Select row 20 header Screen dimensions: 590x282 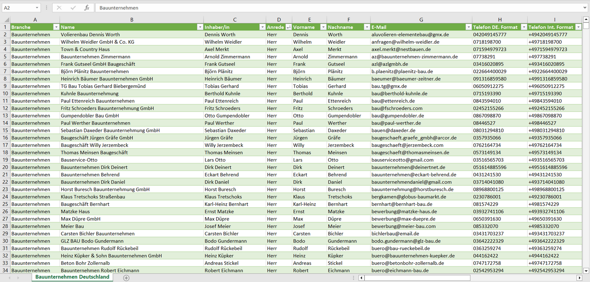coord(5,167)
